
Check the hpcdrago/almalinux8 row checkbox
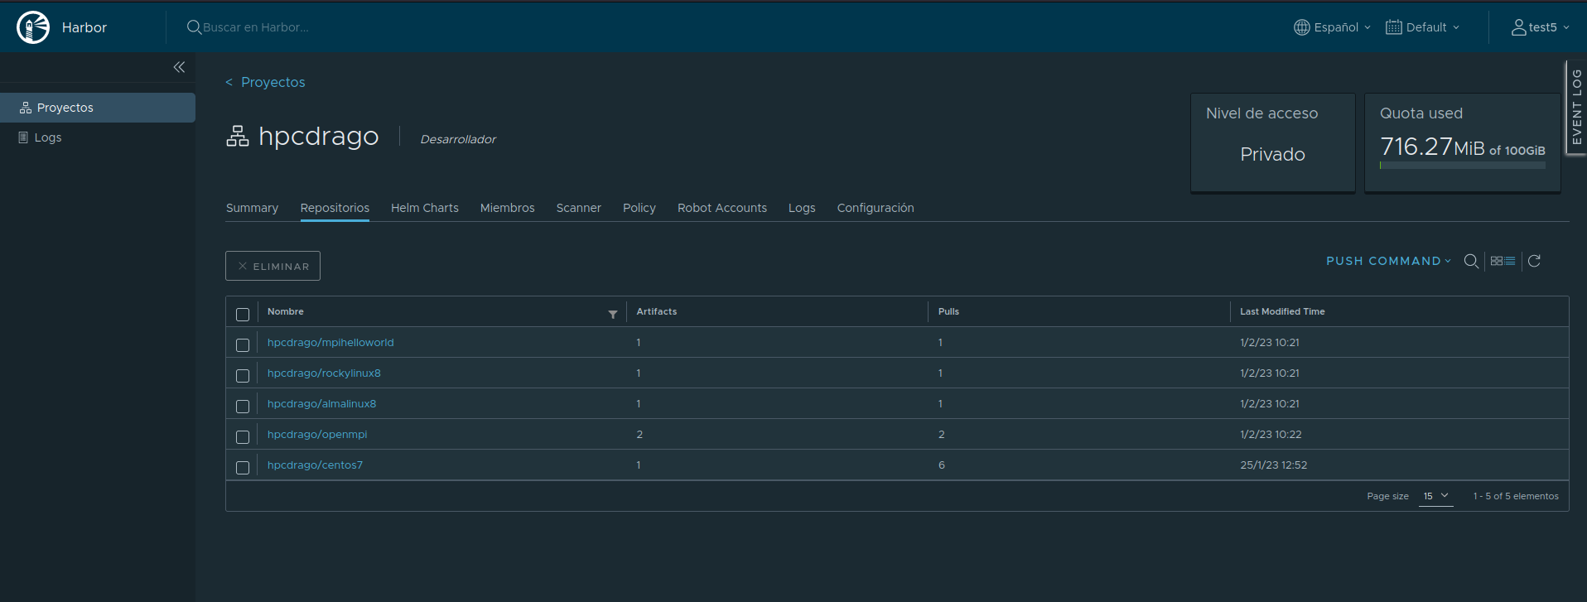(x=243, y=407)
